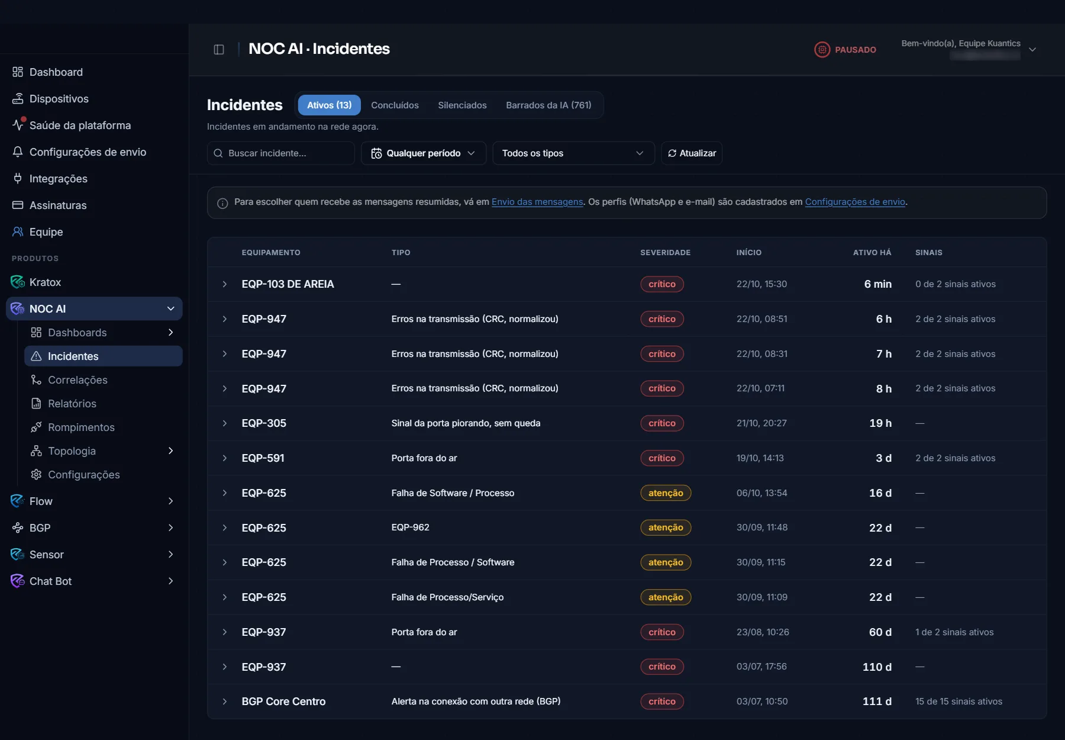Click the PAUSADO status icon

[x=822, y=50]
